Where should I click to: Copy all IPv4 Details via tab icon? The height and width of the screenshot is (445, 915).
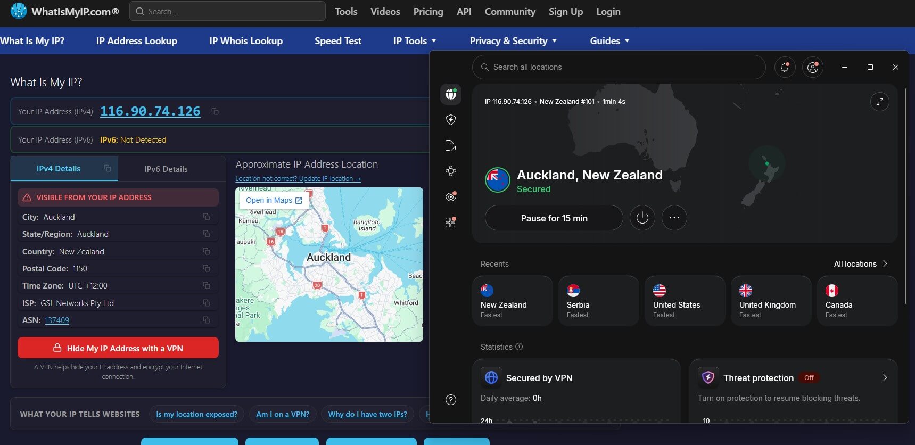(108, 168)
